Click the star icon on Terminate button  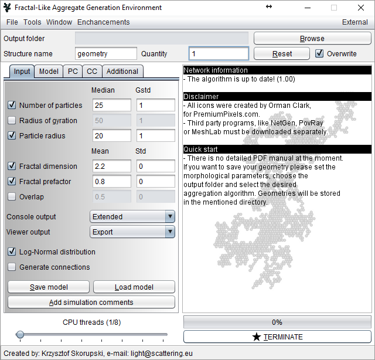click(x=257, y=337)
